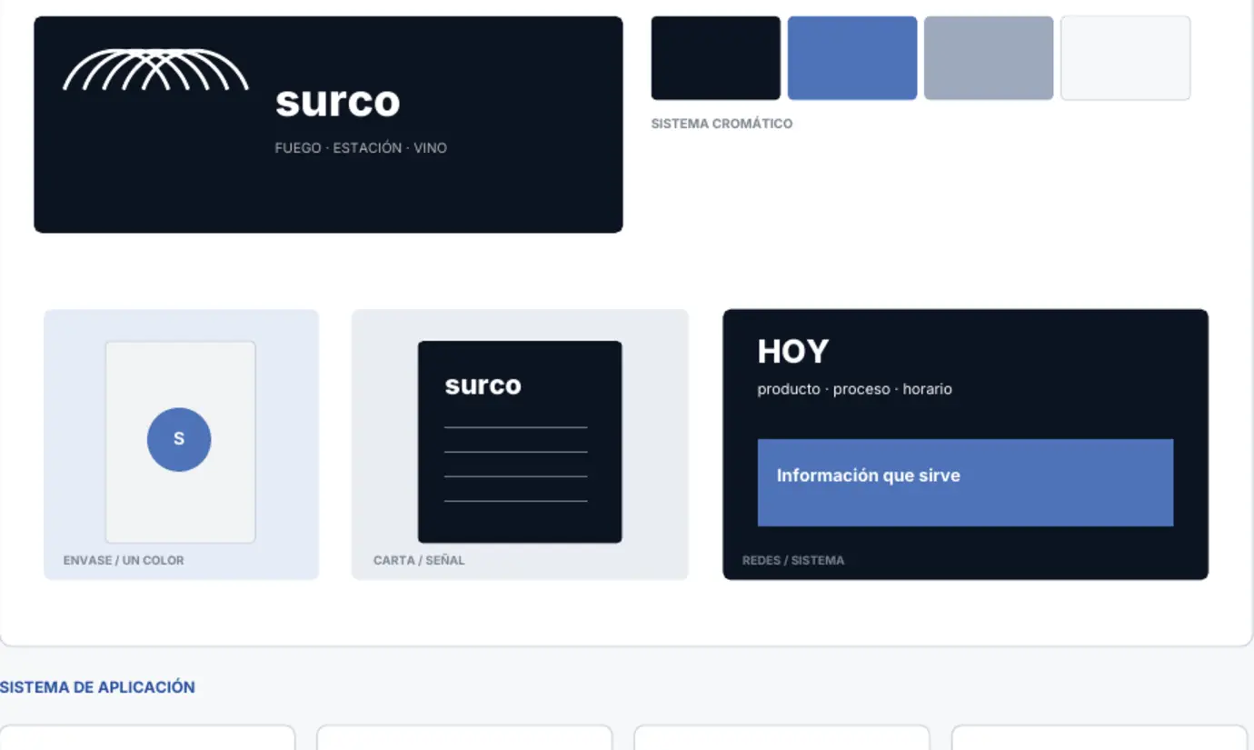
Task: Click the REDES / SISTEMA caption
Action: (x=793, y=560)
